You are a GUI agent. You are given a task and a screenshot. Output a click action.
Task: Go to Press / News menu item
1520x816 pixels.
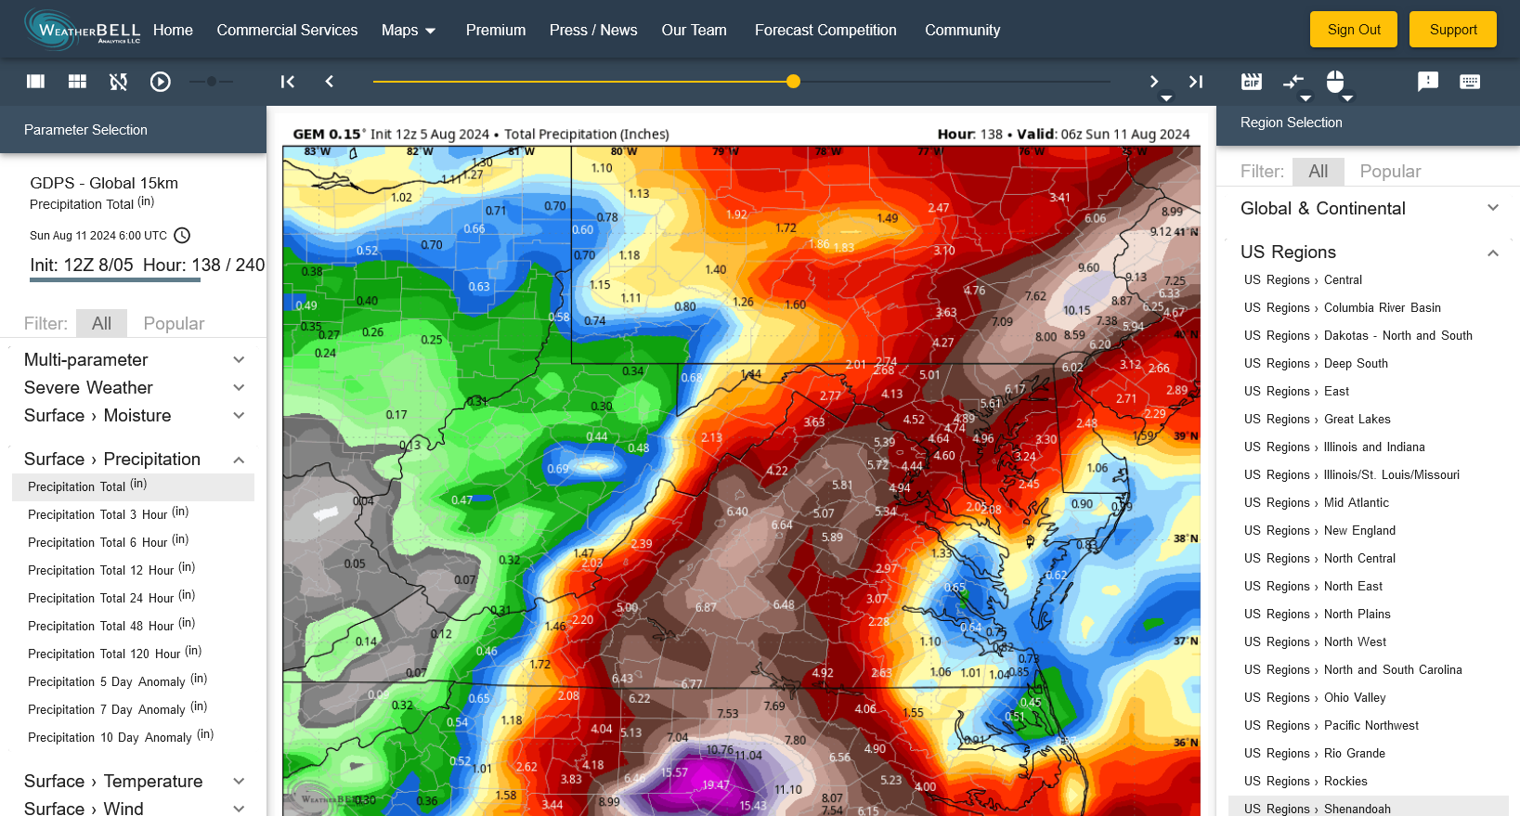click(592, 30)
